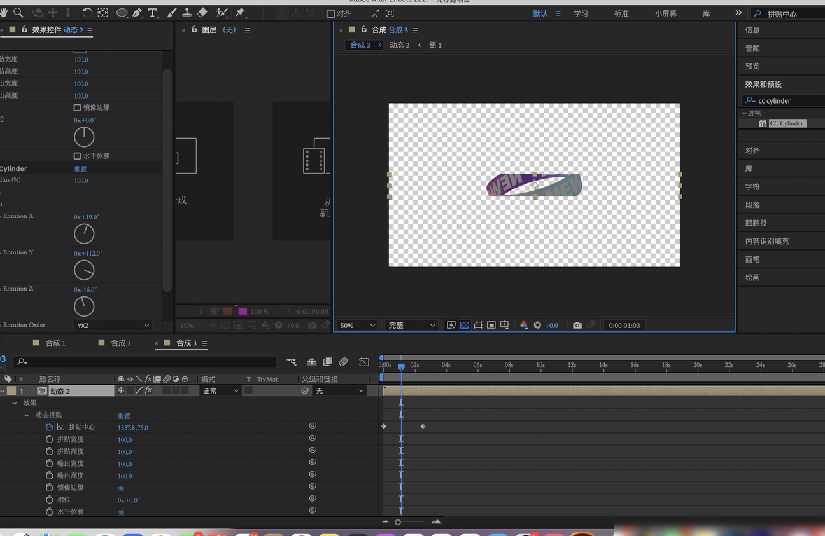The image size is (825, 536).
Task: Collapse the 效果 group in the timeline
Action: (15, 403)
